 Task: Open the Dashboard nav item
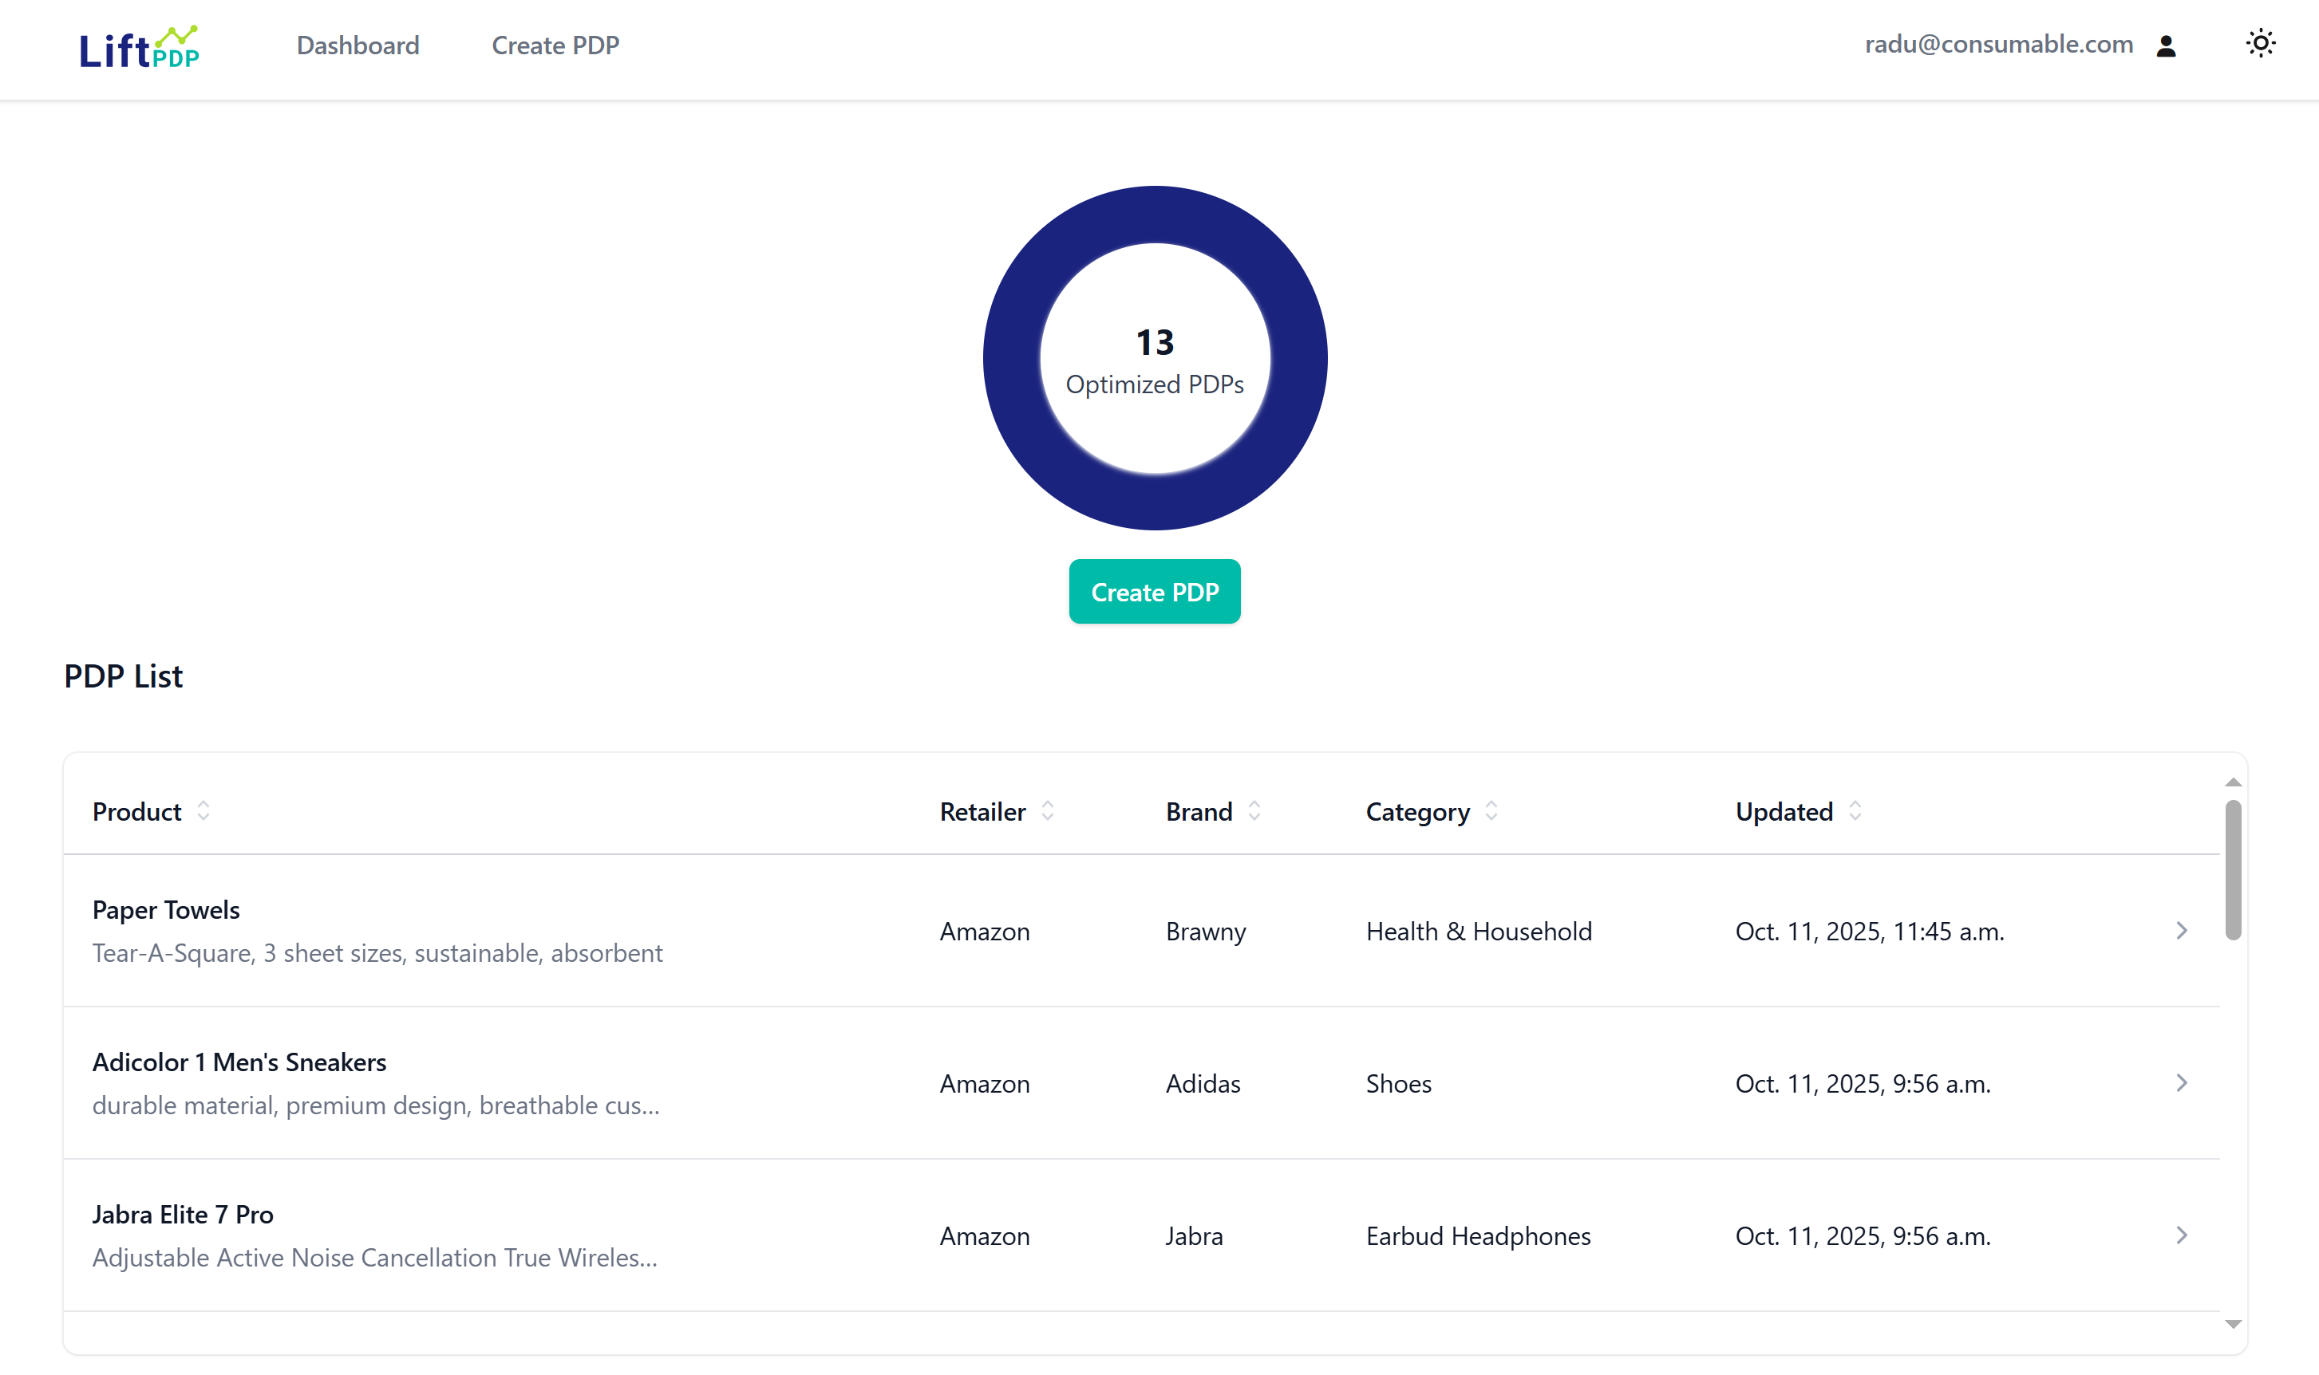coord(358,45)
